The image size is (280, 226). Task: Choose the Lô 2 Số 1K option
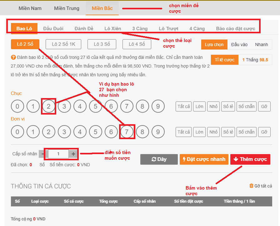63,44
